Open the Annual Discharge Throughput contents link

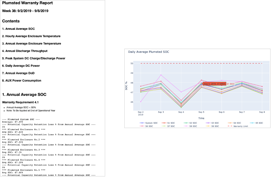(25, 51)
